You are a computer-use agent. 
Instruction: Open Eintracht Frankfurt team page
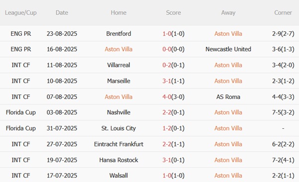(119, 144)
